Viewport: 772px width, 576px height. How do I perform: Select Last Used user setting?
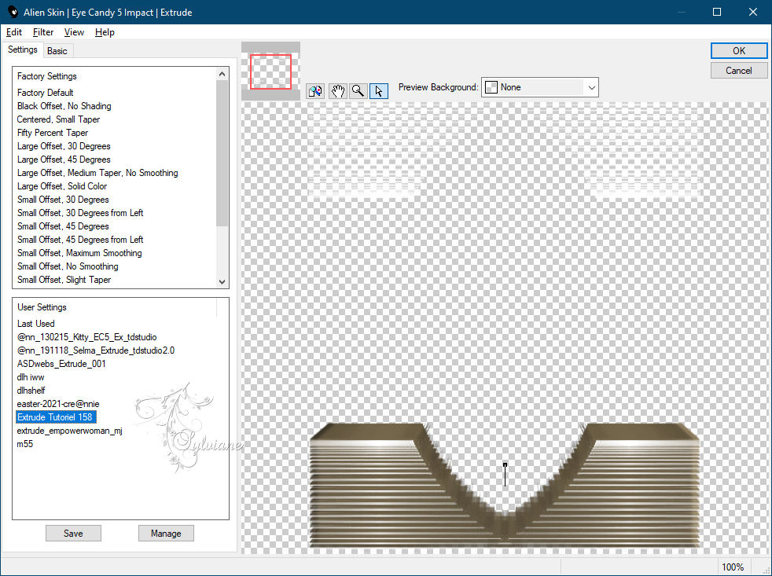pyautogui.click(x=36, y=324)
